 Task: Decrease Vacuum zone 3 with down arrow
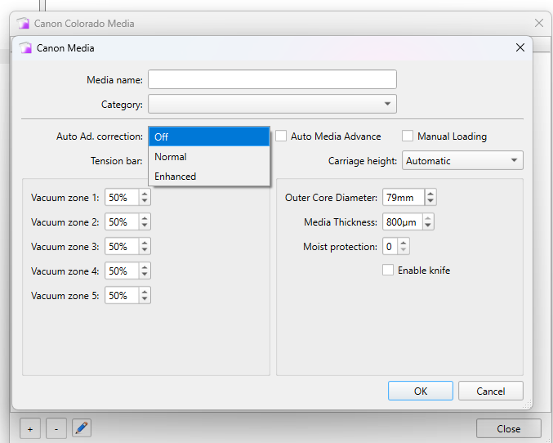(x=145, y=249)
